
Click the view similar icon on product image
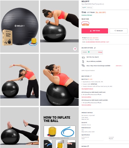click(75, 49)
